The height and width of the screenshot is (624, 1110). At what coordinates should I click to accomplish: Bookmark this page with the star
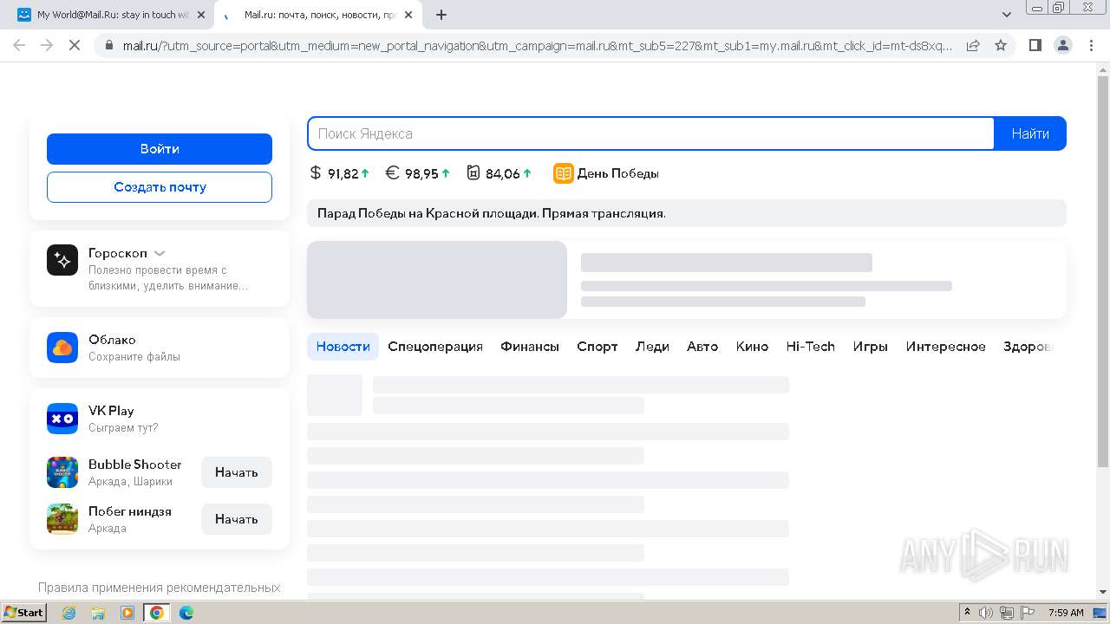tap(1001, 45)
